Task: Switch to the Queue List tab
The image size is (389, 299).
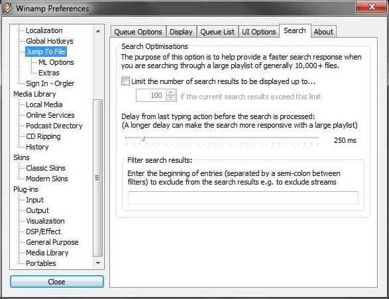Action: click(217, 32)
